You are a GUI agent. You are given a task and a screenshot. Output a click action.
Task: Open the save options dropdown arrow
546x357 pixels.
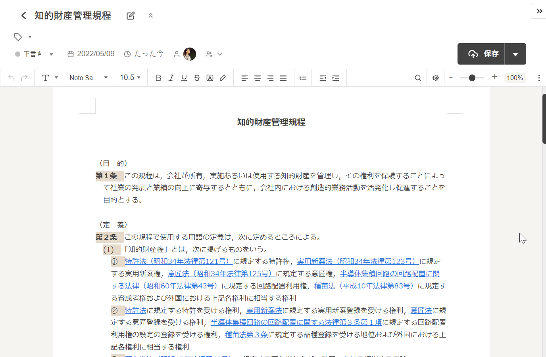point(515,54)
